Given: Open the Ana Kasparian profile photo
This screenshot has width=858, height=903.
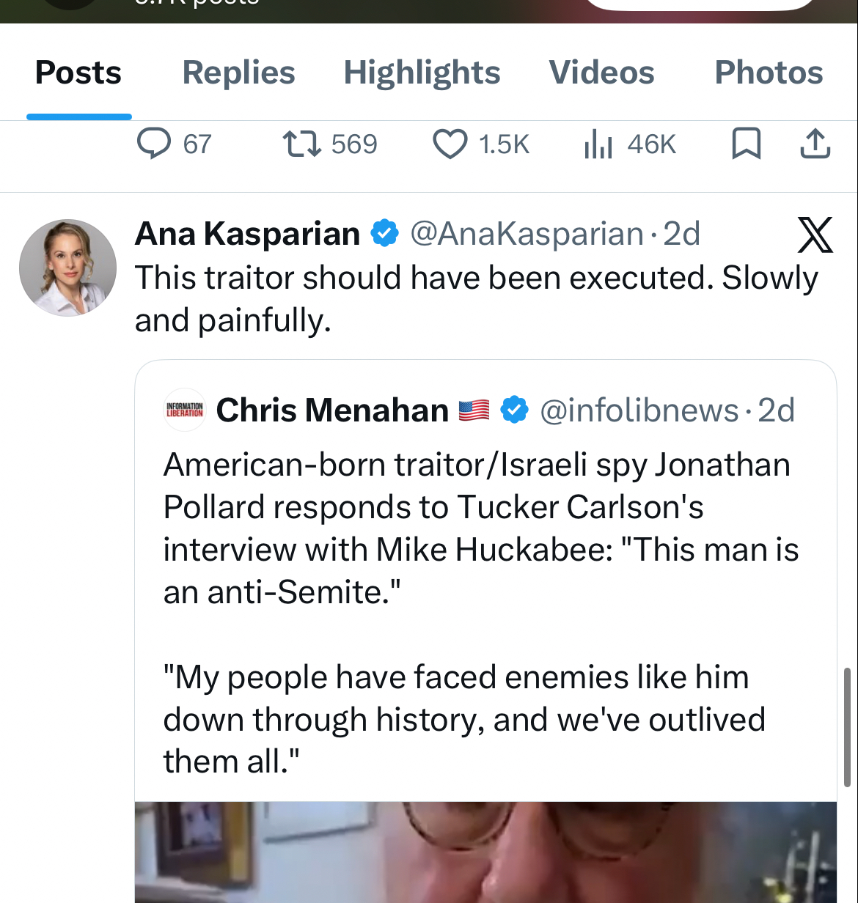Looking at the screenshot, I should click(67, 268).
